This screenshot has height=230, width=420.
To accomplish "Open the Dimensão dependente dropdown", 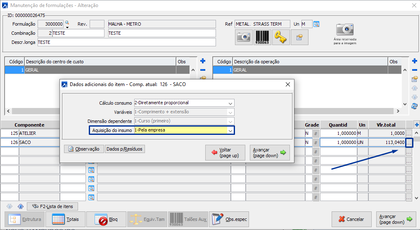I will [x=230, y=121].
